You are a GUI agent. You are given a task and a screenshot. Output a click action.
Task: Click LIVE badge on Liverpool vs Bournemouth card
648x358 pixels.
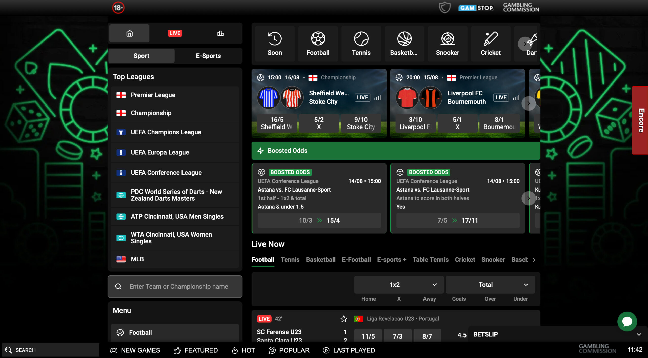point(501,98)
